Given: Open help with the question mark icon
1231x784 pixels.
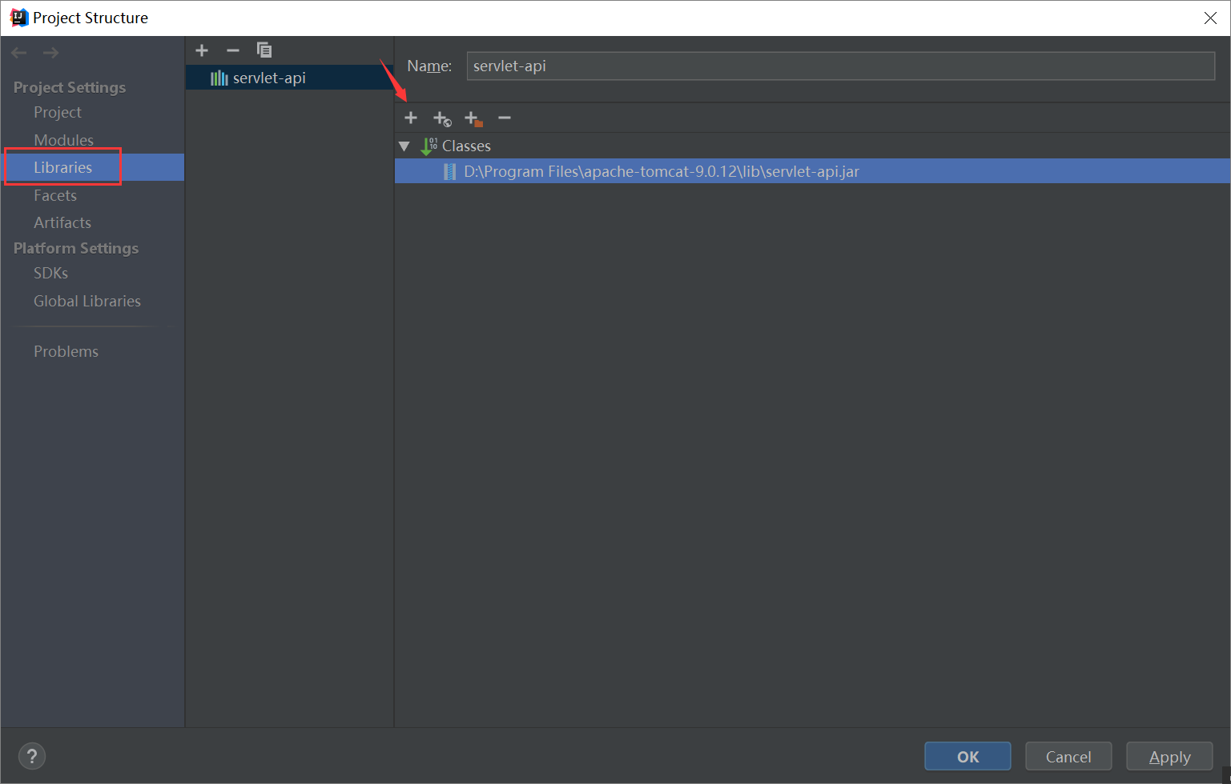Looking at the screenshot, I should pyautogui.click(x=32, y=756).
